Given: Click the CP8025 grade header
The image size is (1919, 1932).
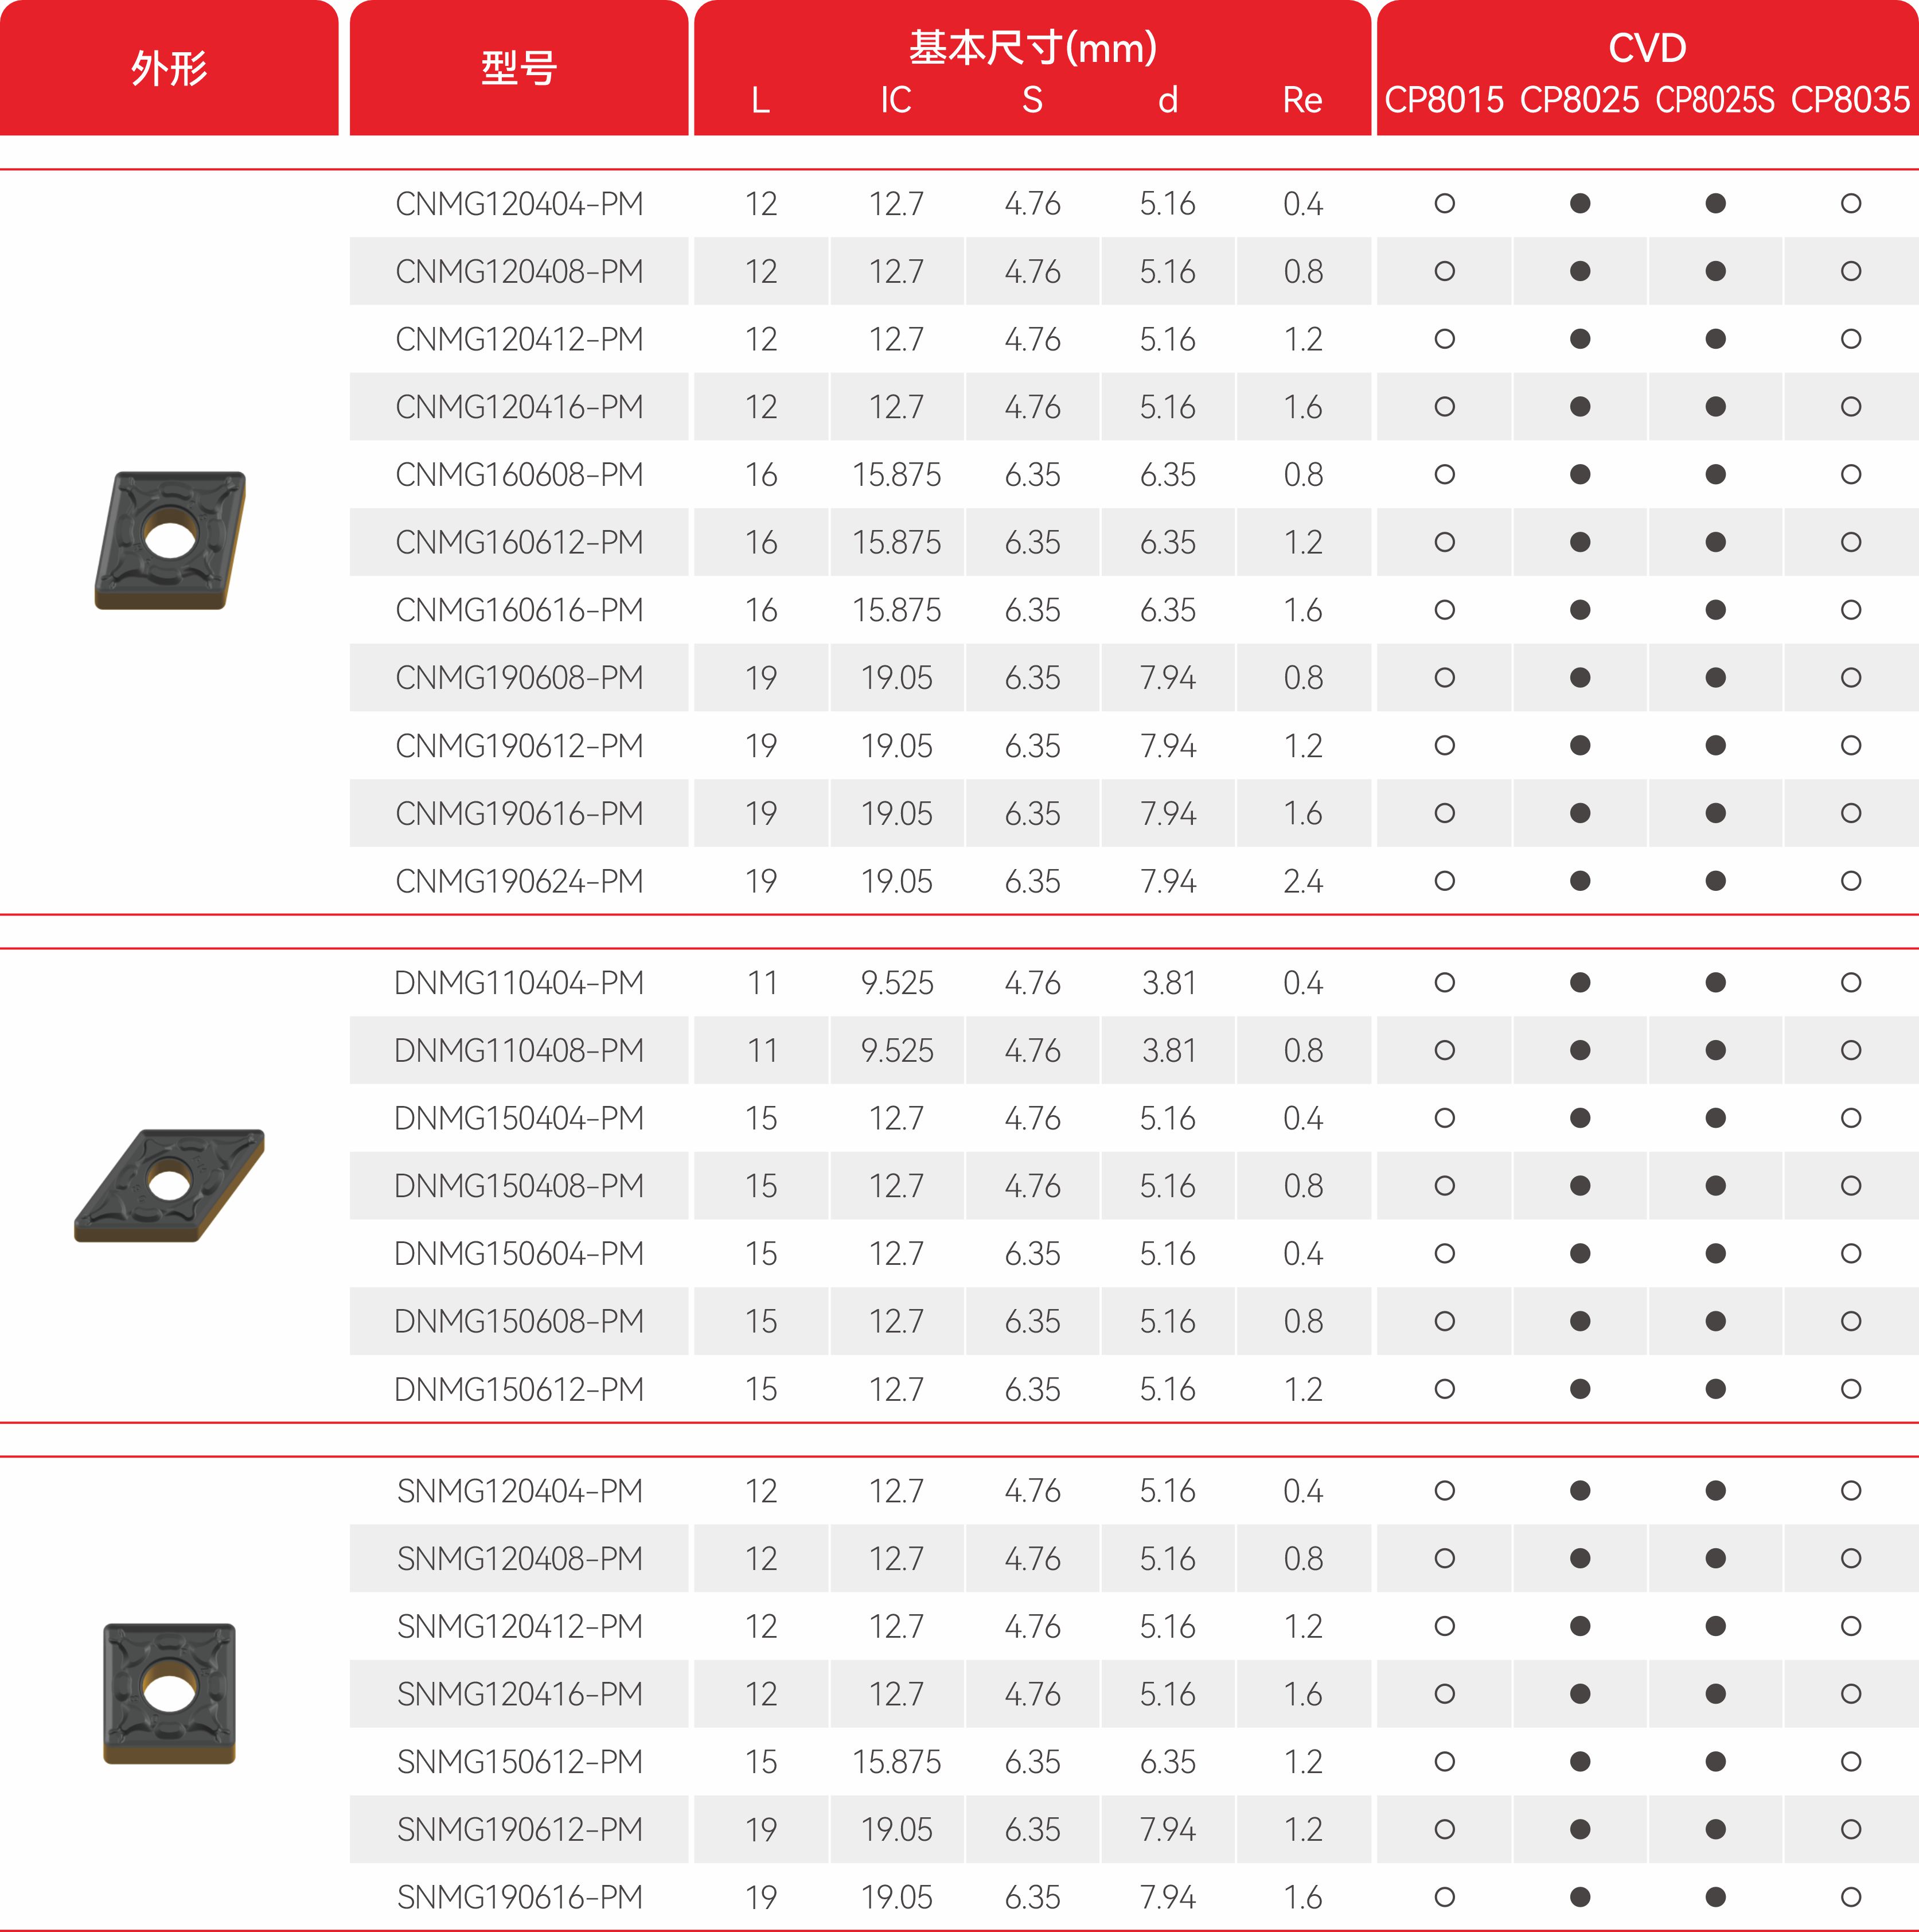Looking at the screenshot, I should [1580, 100].
